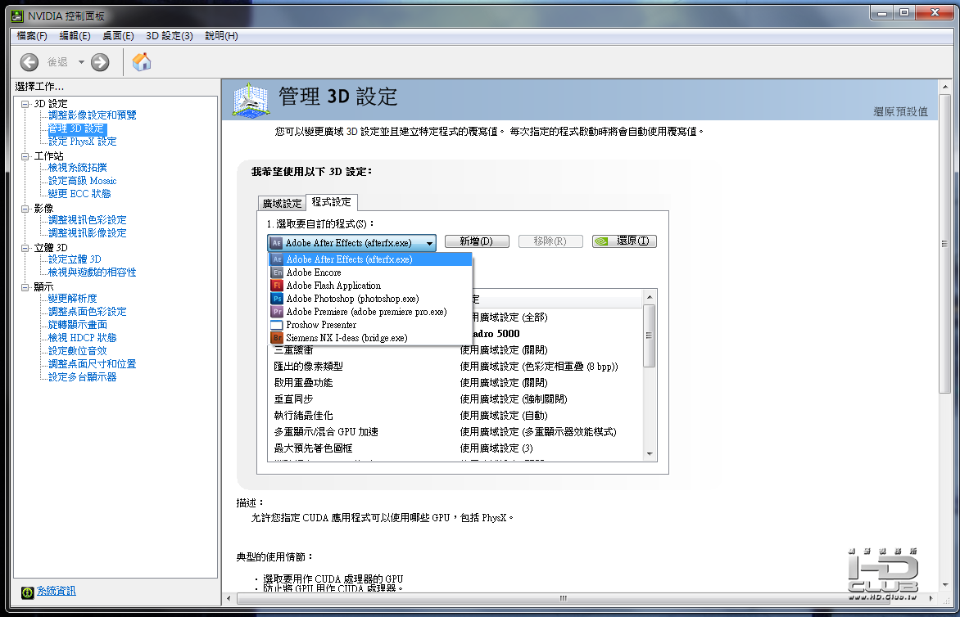Open back history dropdown arrow beside 後退
Viewport: 960px width, 617px height.
[x=81, y=61]
